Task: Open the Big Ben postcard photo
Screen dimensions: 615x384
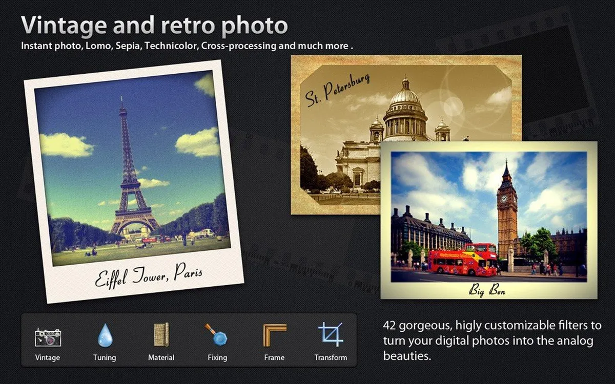Action: click(x=488, y=220)
